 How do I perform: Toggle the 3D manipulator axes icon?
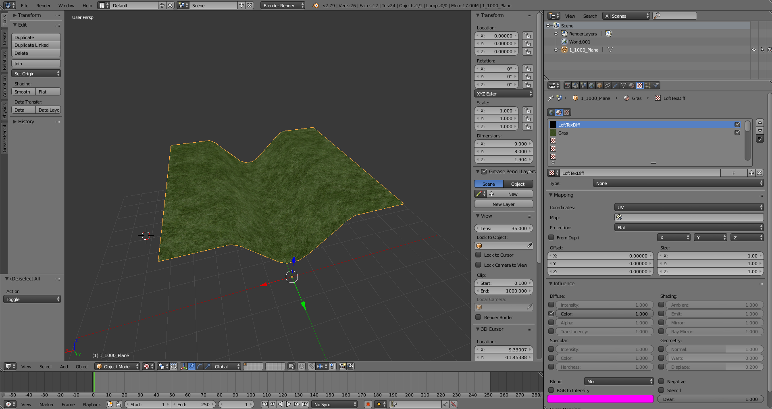click(183, 366)
